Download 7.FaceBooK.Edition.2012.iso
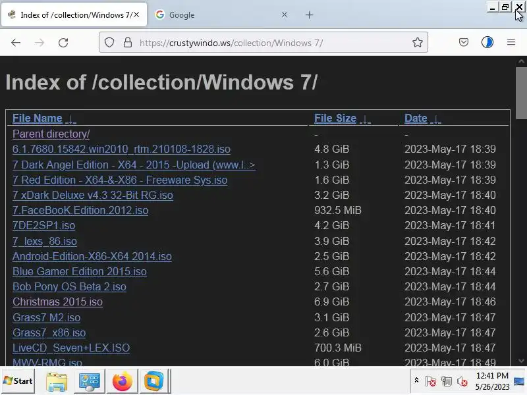This screenshot has height=395, width=527. pos(80,210)
